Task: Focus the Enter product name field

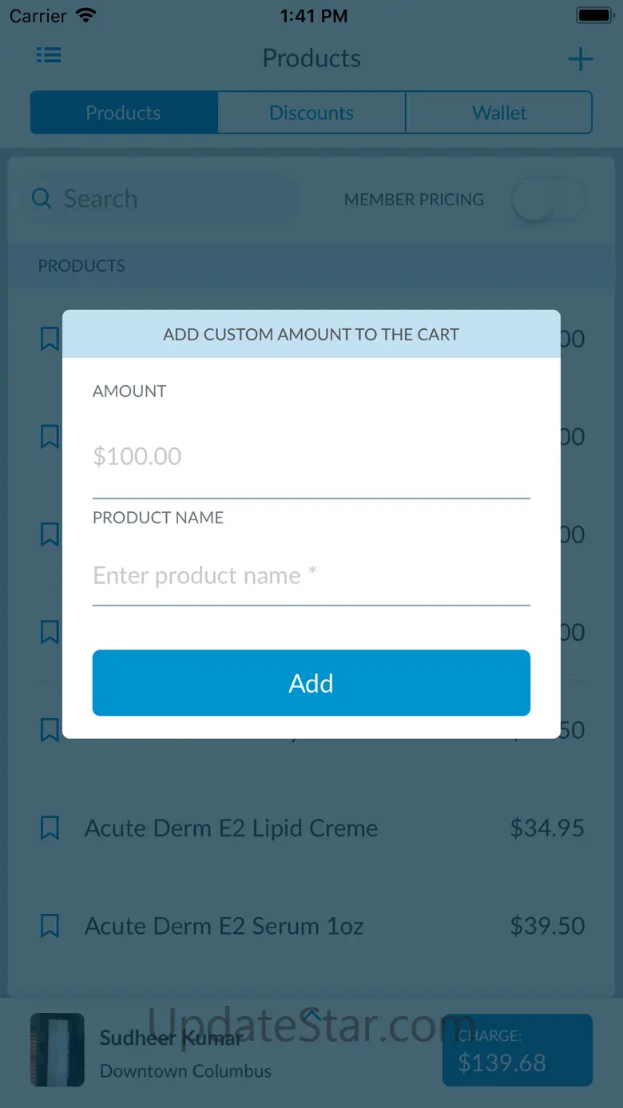Action: click(311, 576)
